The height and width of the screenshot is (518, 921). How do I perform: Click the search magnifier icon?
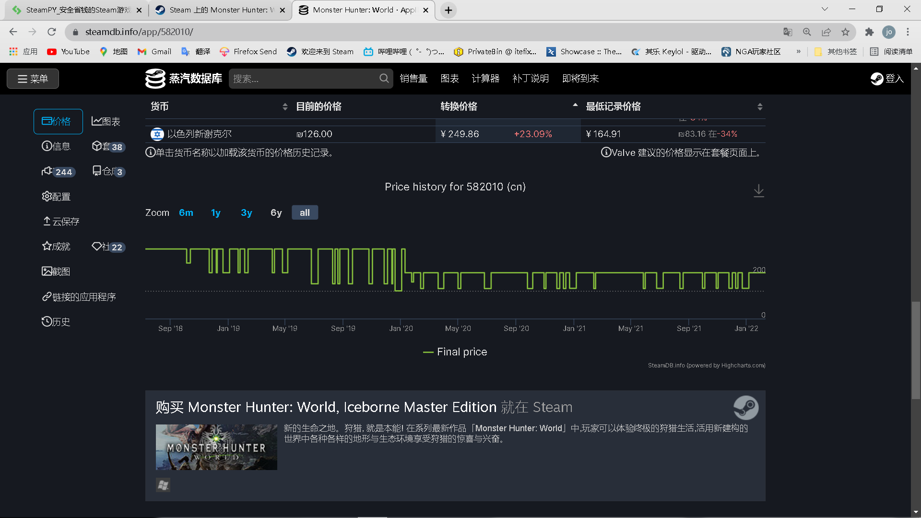[384, 78]
